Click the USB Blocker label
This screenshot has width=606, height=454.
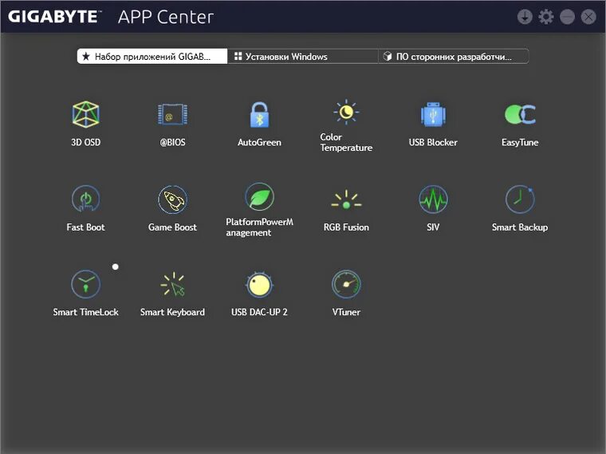[x=433, y=142]
